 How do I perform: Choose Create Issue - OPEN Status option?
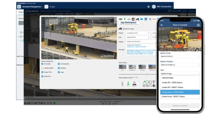tap(180, 92)
